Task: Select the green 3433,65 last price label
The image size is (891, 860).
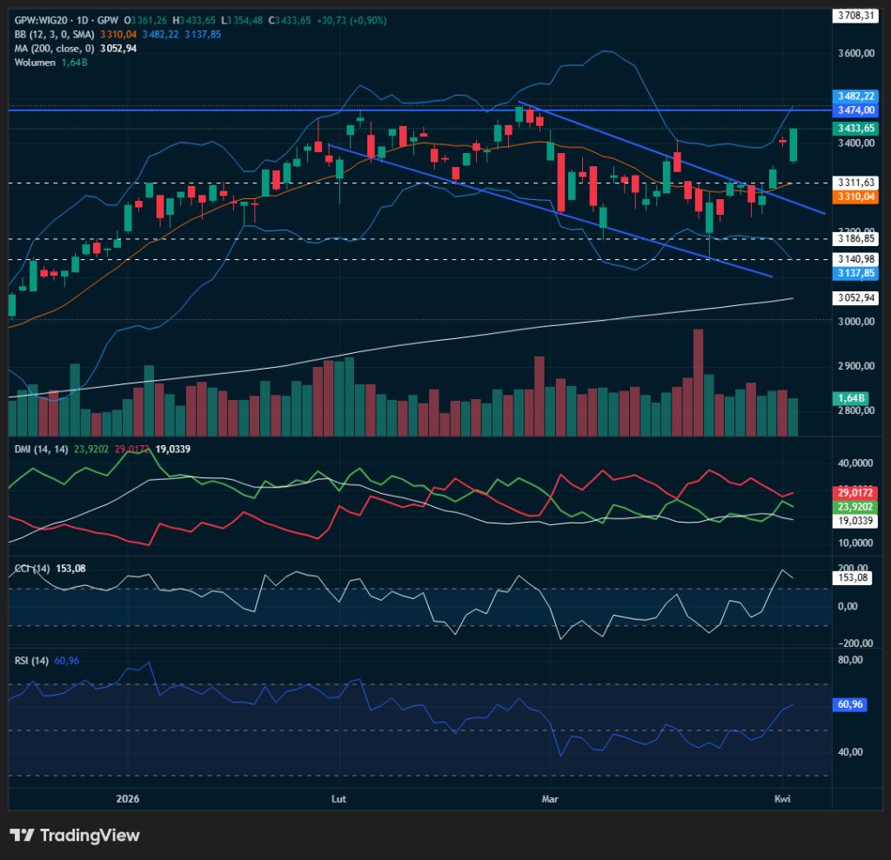Action: (x=855, y=128)
